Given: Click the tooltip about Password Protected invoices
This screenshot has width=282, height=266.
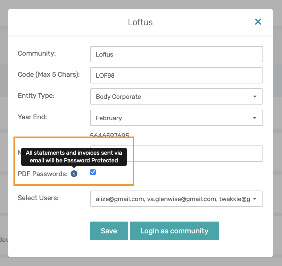Looking at the screenshot, I should [x=74, y=157].
